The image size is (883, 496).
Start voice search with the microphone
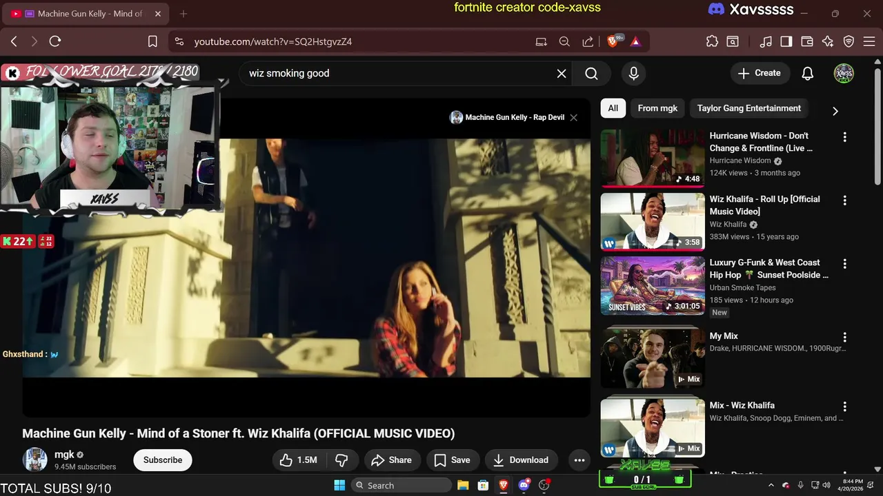[634, 73]
